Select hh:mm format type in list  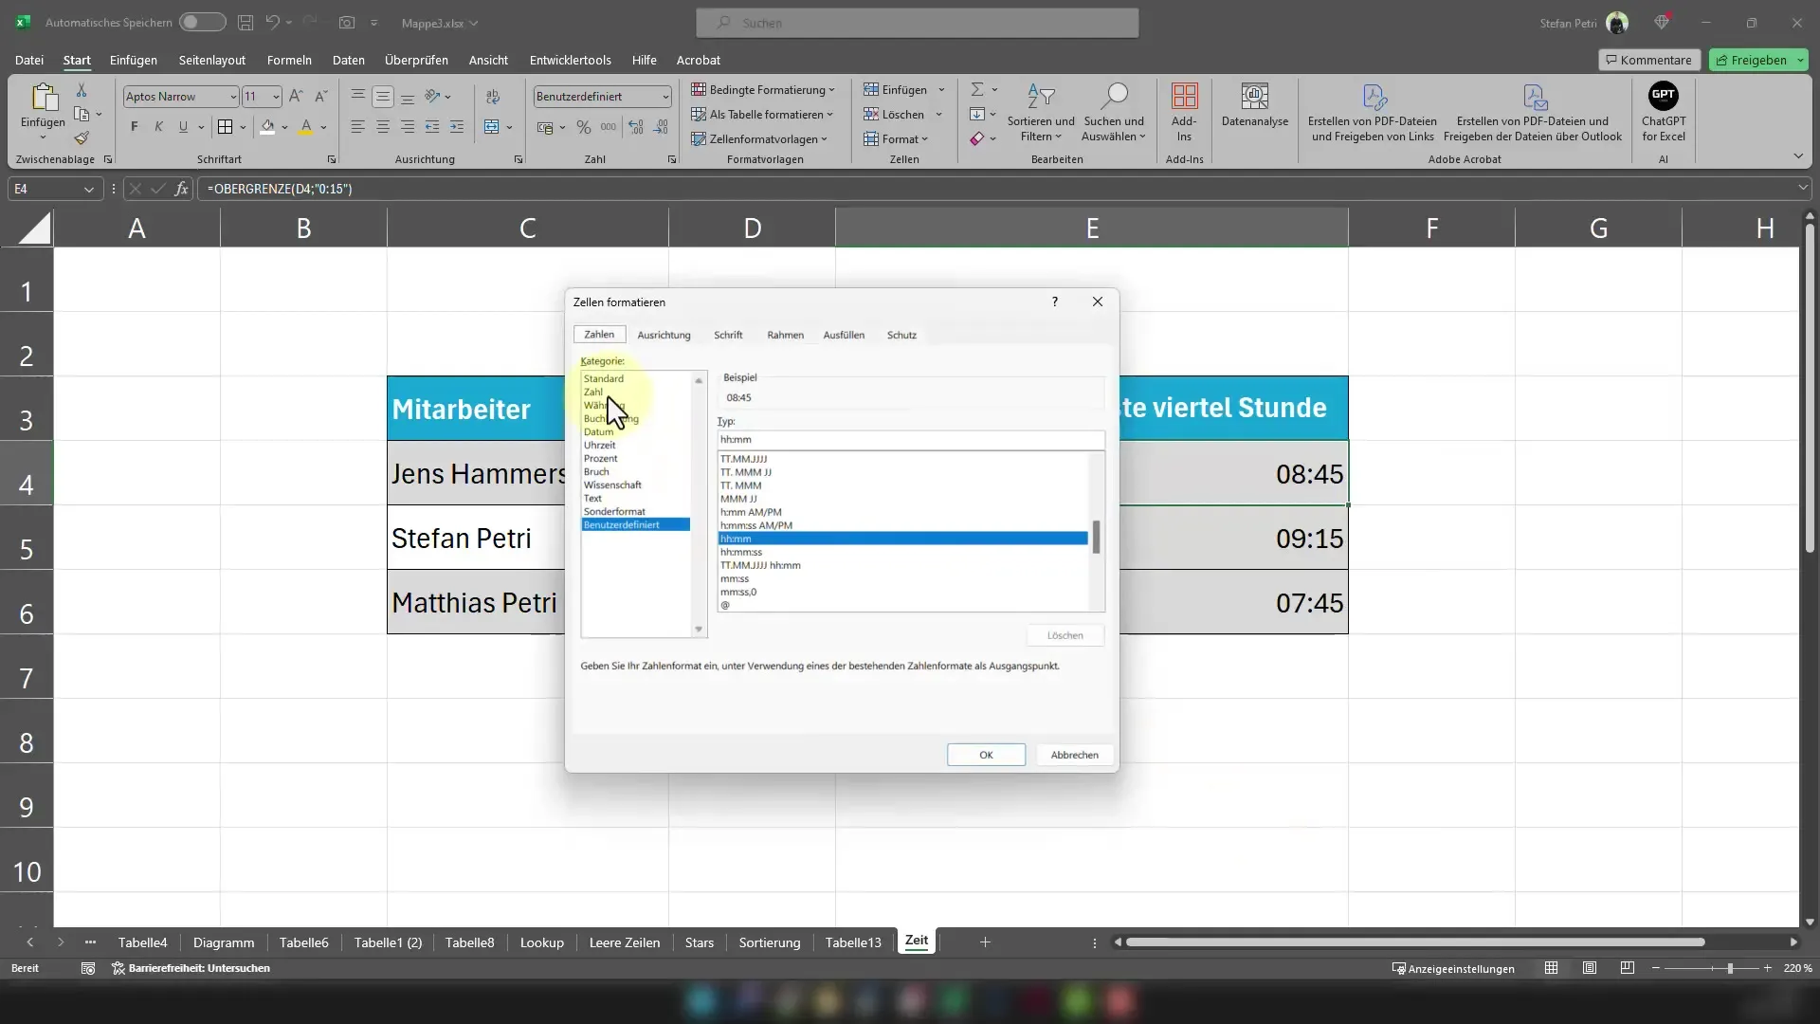(900, 538)
